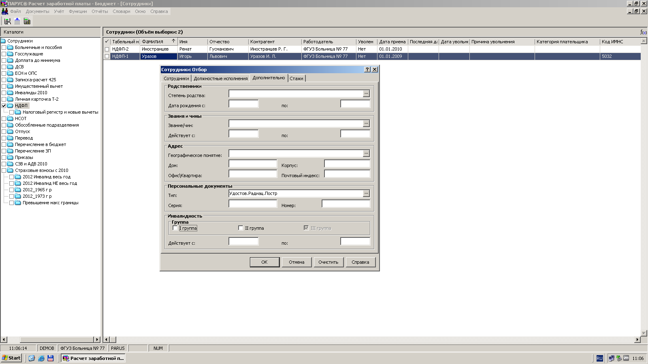
Task: Click the Почтовый индекс input field
Action: point(347,174)
